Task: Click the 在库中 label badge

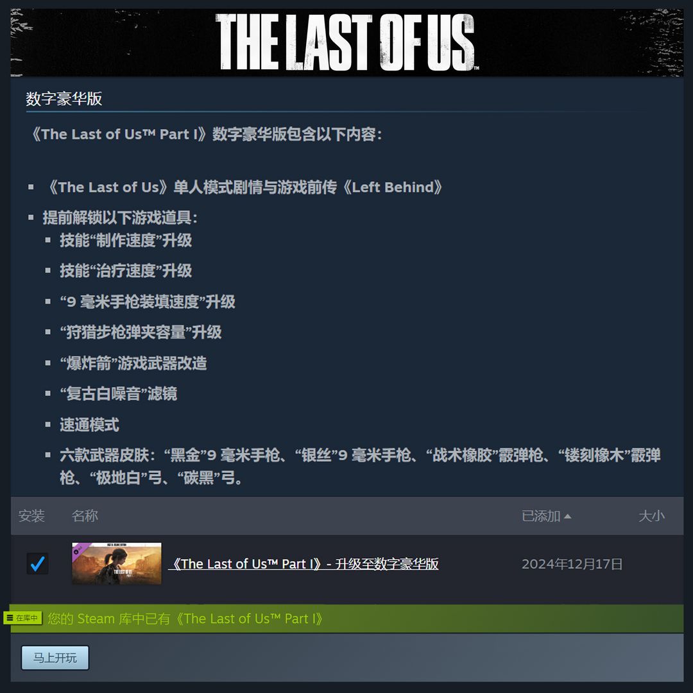Action: click(x=22, y=618)
